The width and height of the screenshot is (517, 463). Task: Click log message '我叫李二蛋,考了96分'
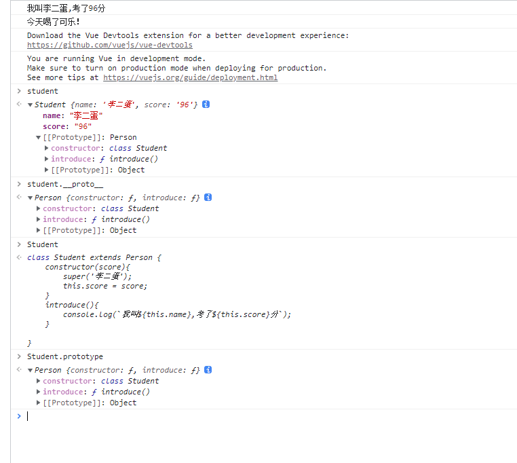(66, 8)
